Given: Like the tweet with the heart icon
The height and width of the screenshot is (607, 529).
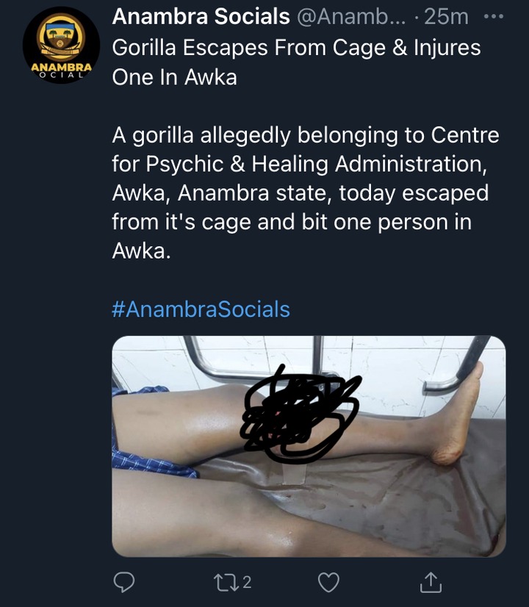Looking at the screenshot, I should tap(328, 582).
